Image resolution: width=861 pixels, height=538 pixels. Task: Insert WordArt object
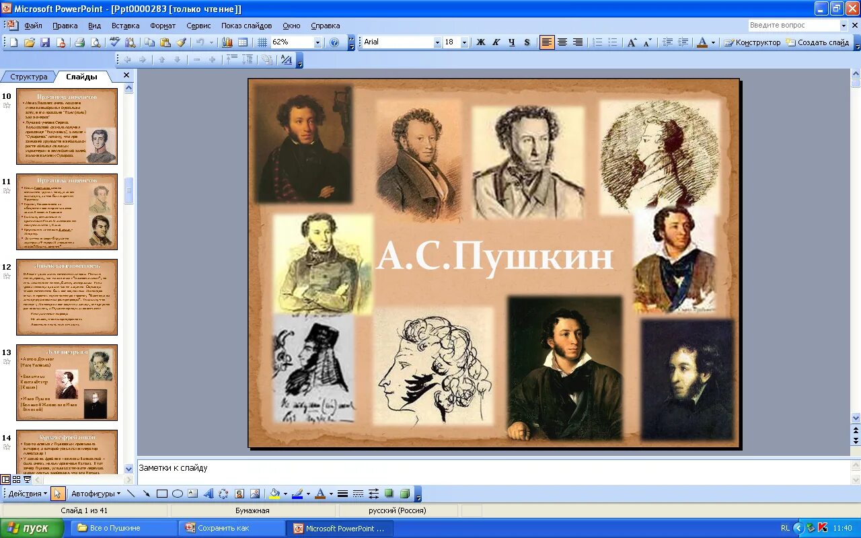tap(208, 494)
